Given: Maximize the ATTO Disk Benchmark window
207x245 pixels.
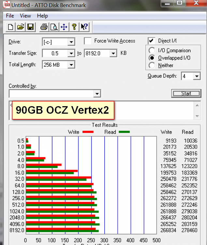Looking at the screenshot, I should click(x=179, y=3).
